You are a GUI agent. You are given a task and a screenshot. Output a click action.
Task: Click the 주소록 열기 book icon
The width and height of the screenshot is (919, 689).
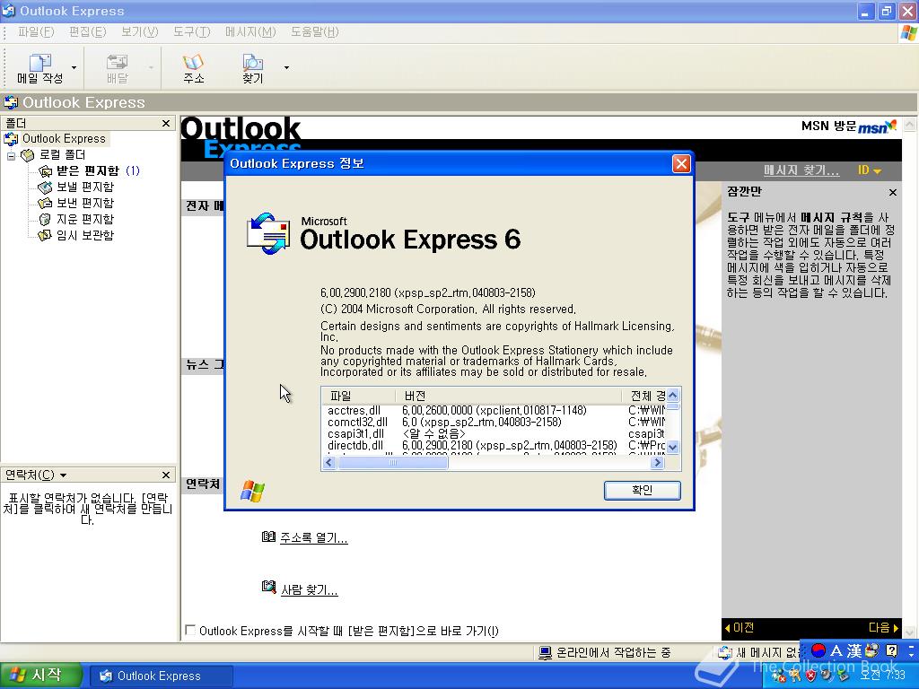[x=268, y=536]
